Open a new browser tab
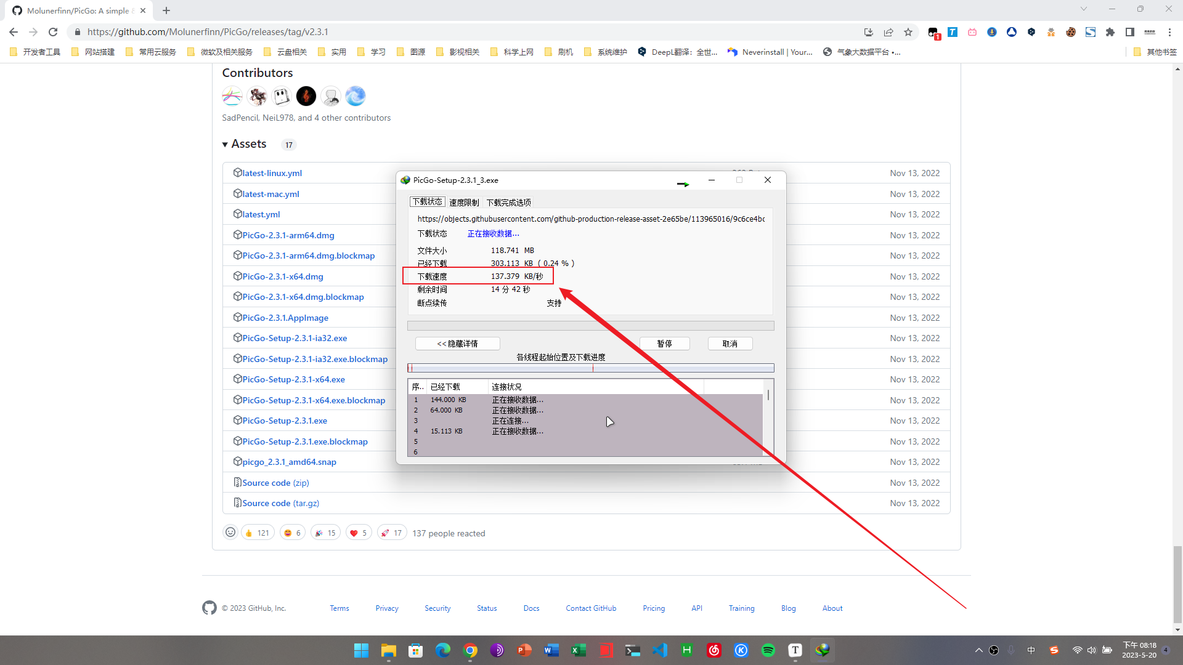 pyautogui.click(x=166, y=10)
